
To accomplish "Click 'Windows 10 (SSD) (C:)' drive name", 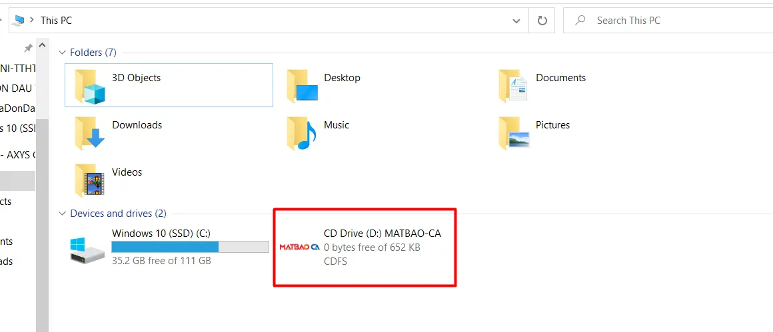I will [x=161, y=233].
